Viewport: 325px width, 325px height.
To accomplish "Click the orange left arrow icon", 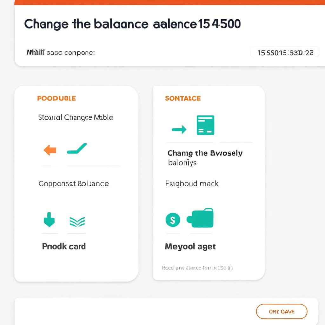I will coord(50,150).
